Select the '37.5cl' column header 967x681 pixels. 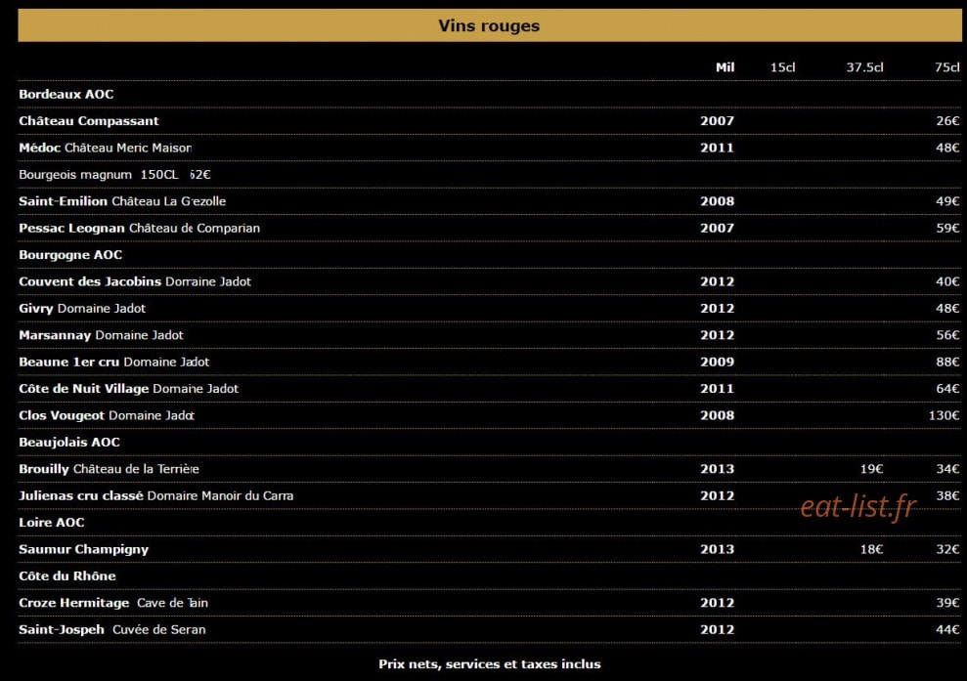point(864,67)
